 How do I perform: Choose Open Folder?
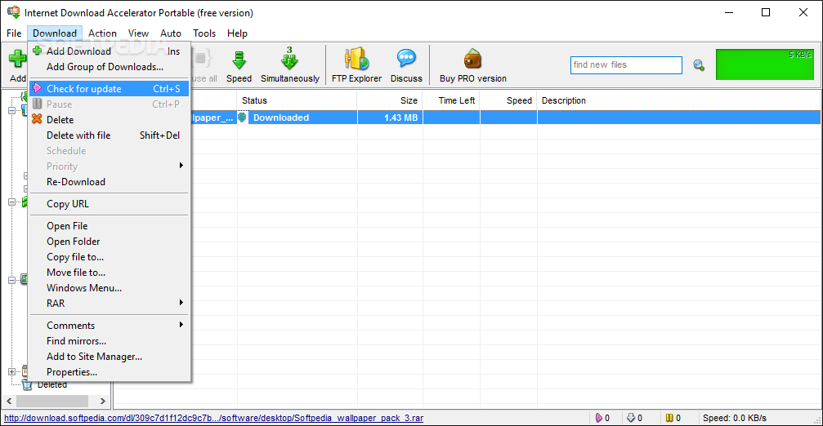110,242
